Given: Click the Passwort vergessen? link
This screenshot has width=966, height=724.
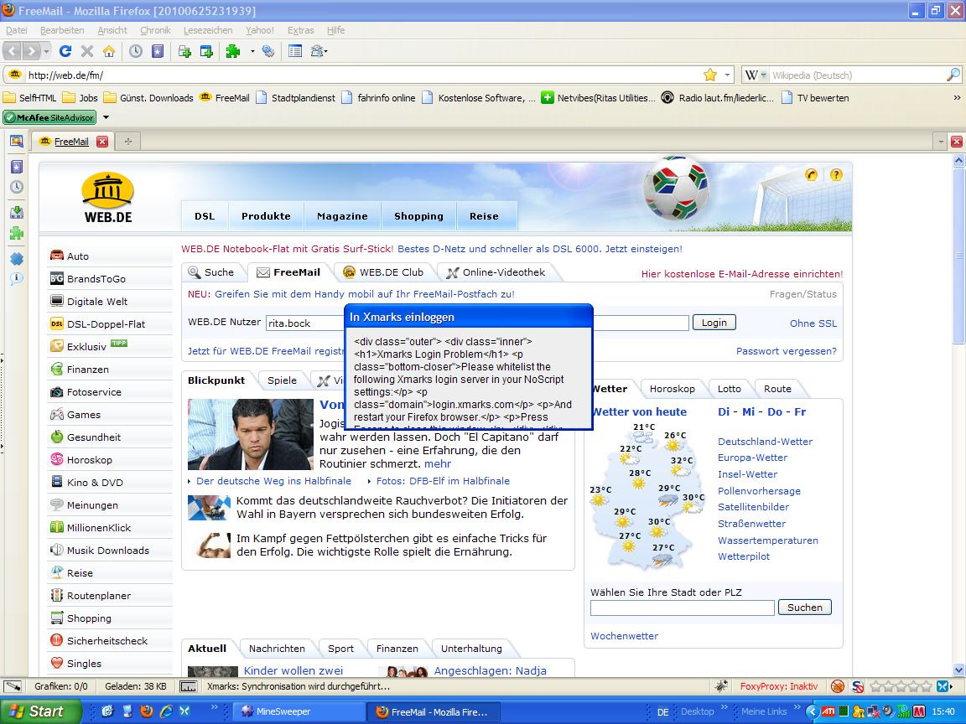Looking at the screenshot, I should [x=786, y=351].
